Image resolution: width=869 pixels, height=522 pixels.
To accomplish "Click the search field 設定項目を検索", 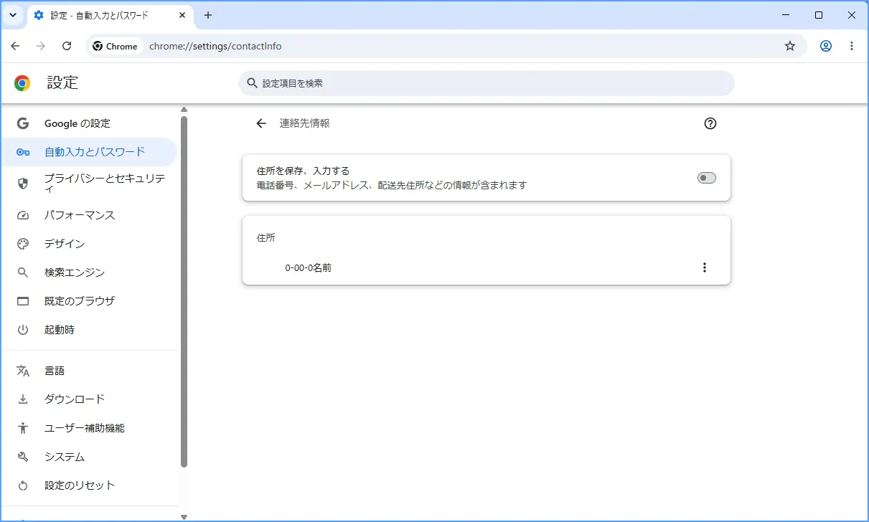I will (487, 83).
